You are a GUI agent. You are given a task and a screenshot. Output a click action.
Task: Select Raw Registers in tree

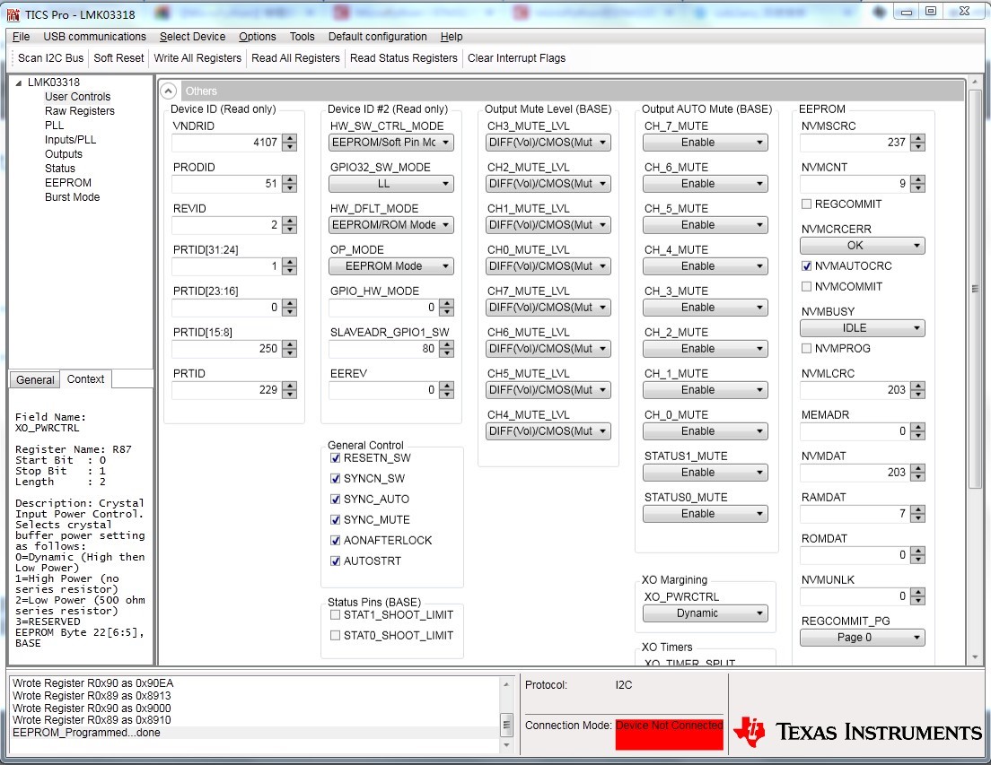coord(80,111)
